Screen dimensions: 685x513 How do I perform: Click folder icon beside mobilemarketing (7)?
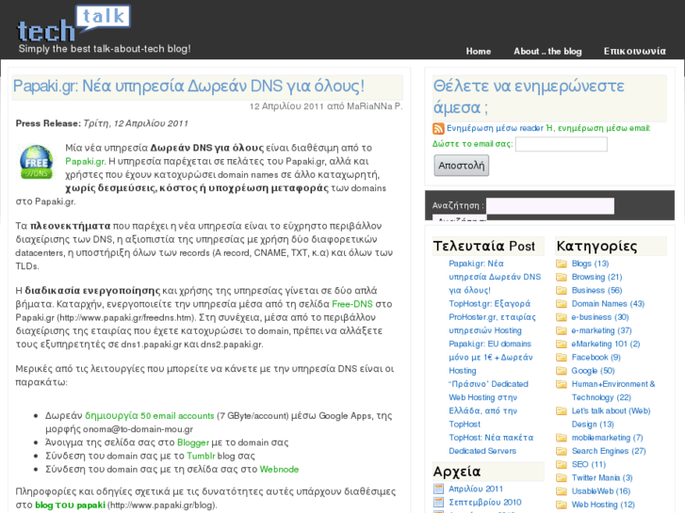562,438
